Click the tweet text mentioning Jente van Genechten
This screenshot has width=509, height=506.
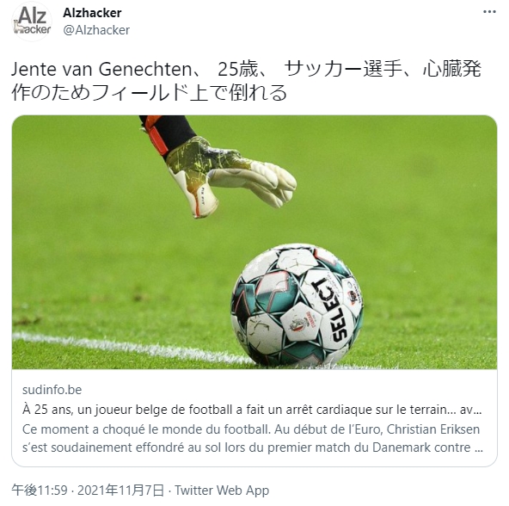[x=246, y=81]
